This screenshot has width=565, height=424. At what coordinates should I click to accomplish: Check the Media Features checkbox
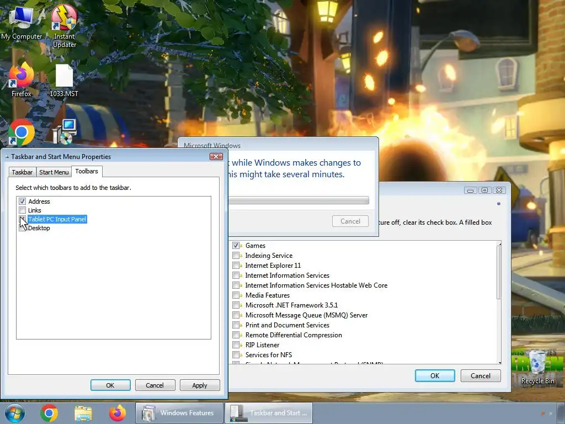point(236,295)
